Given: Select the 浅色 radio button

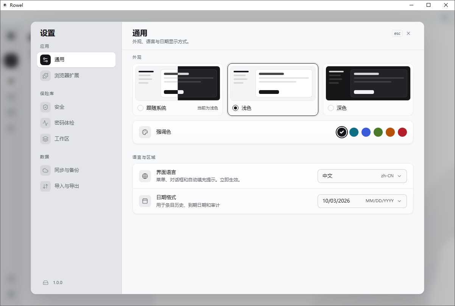Looking at the screenshot, I should point(235,108).
